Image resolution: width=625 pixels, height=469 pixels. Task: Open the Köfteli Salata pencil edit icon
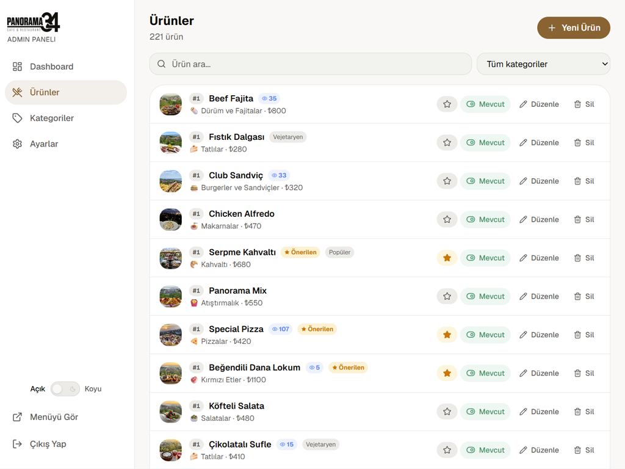(523, 412)
